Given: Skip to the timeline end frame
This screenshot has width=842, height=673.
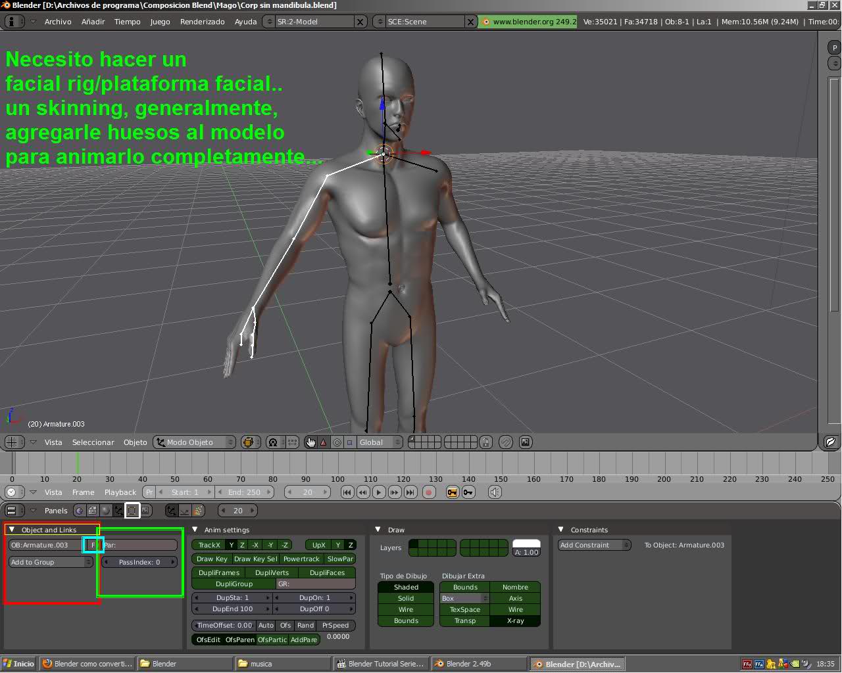Looking at the screenshot, I should [x=410, y=492].
